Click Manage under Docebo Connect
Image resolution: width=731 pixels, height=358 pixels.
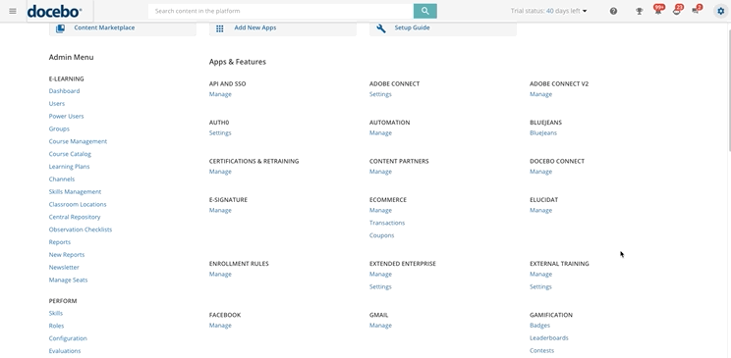540,172
